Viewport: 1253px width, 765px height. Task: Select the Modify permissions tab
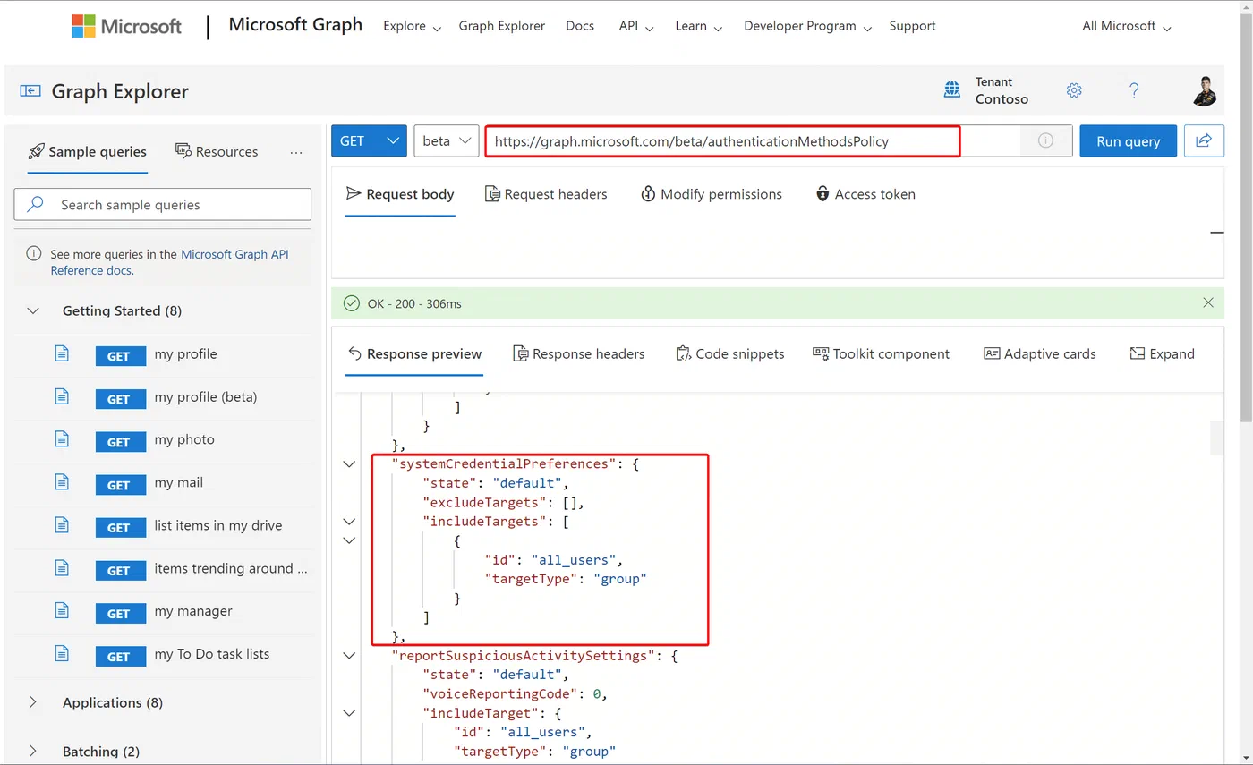712,194
